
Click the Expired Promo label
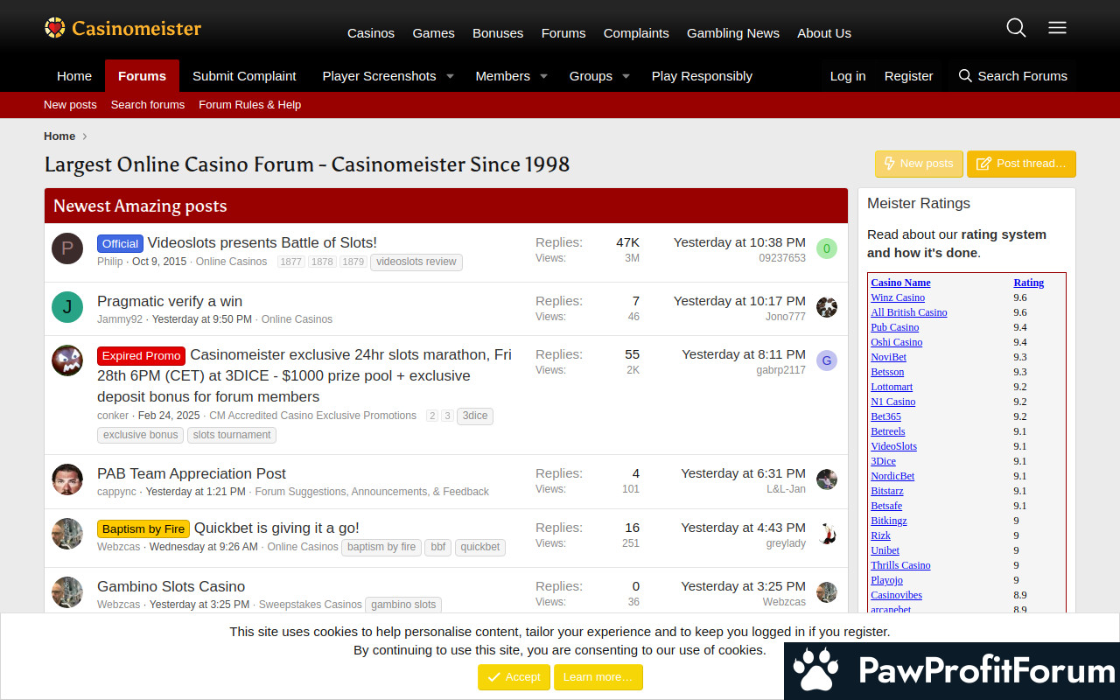click(141, 356)
